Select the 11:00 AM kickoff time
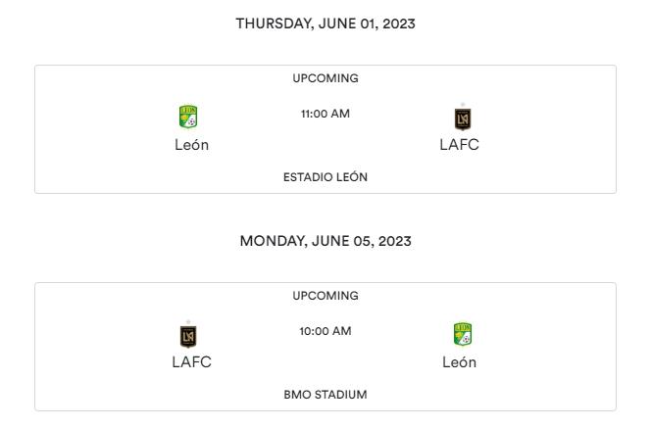The width and height of the screenshot is (651, 428). 325,114
